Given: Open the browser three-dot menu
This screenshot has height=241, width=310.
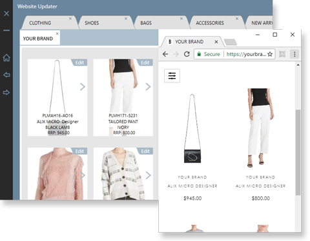Looking at the screenshot, I should [x=294, y=54].
